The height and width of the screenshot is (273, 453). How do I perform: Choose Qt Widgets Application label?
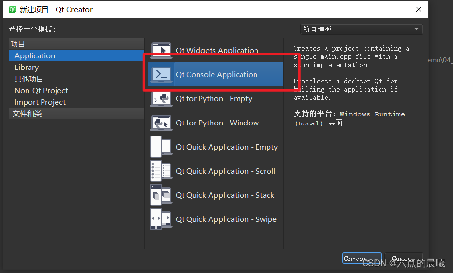pyautogui.click(x=217, y=51)
